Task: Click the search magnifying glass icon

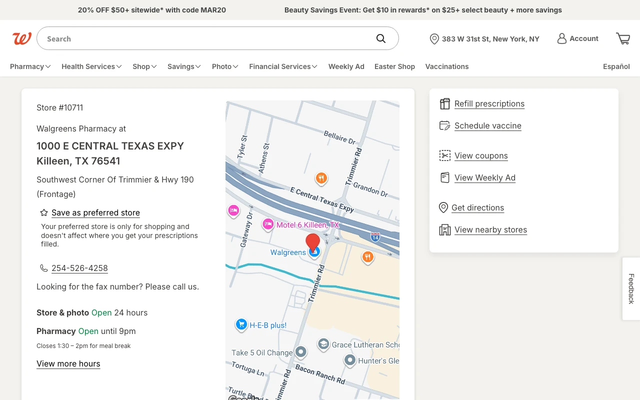Action: coord(381,38)
